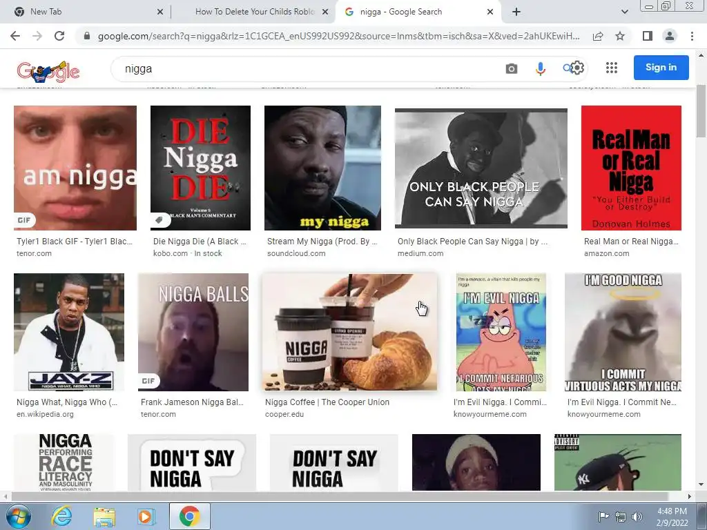The width and height of the screenshot is (707, 530).
Task: Open the Chrome side panel
Action: [648, 36]
